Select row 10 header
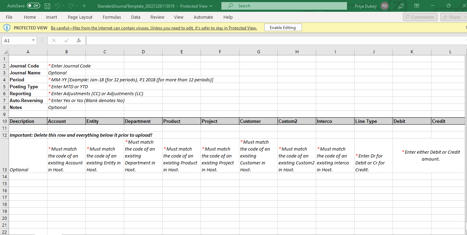 4,121
